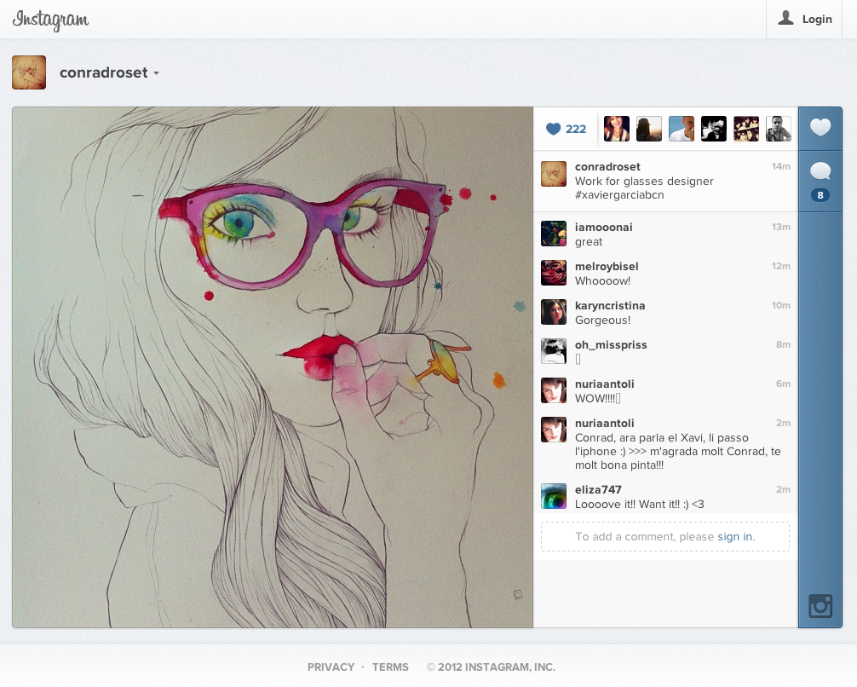Click the sign in link
The height and width of the screenshot is (687, 857).
click(734, 537)
